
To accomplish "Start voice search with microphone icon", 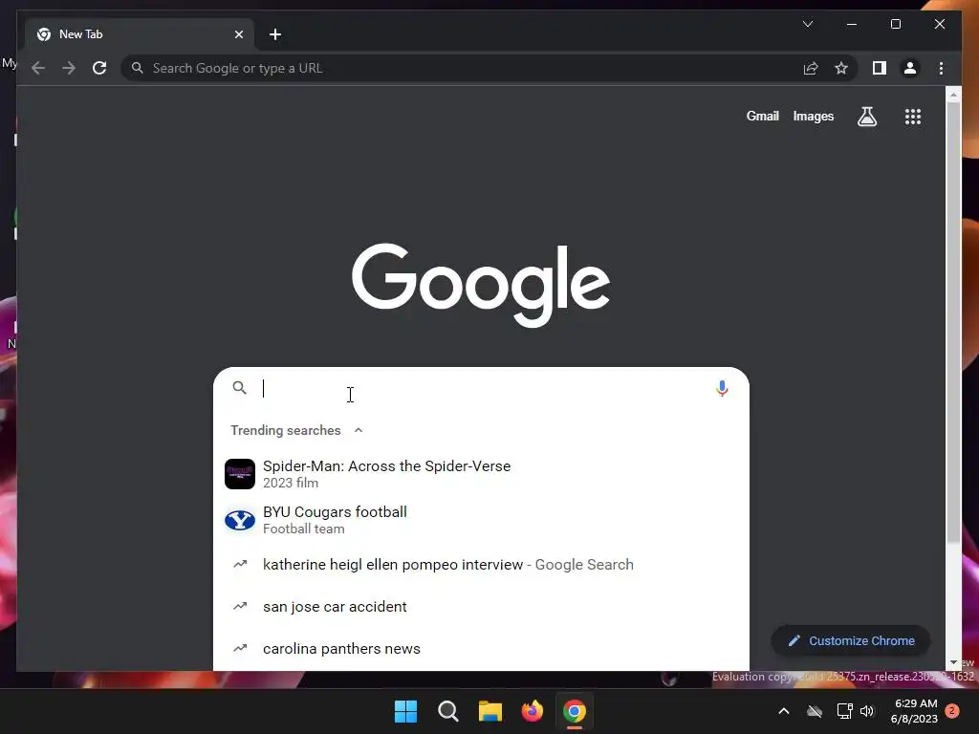I will coord(722,388).
